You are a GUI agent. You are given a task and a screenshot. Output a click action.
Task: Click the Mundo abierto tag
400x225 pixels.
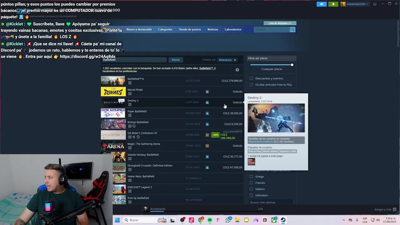(x=270, y=151)
